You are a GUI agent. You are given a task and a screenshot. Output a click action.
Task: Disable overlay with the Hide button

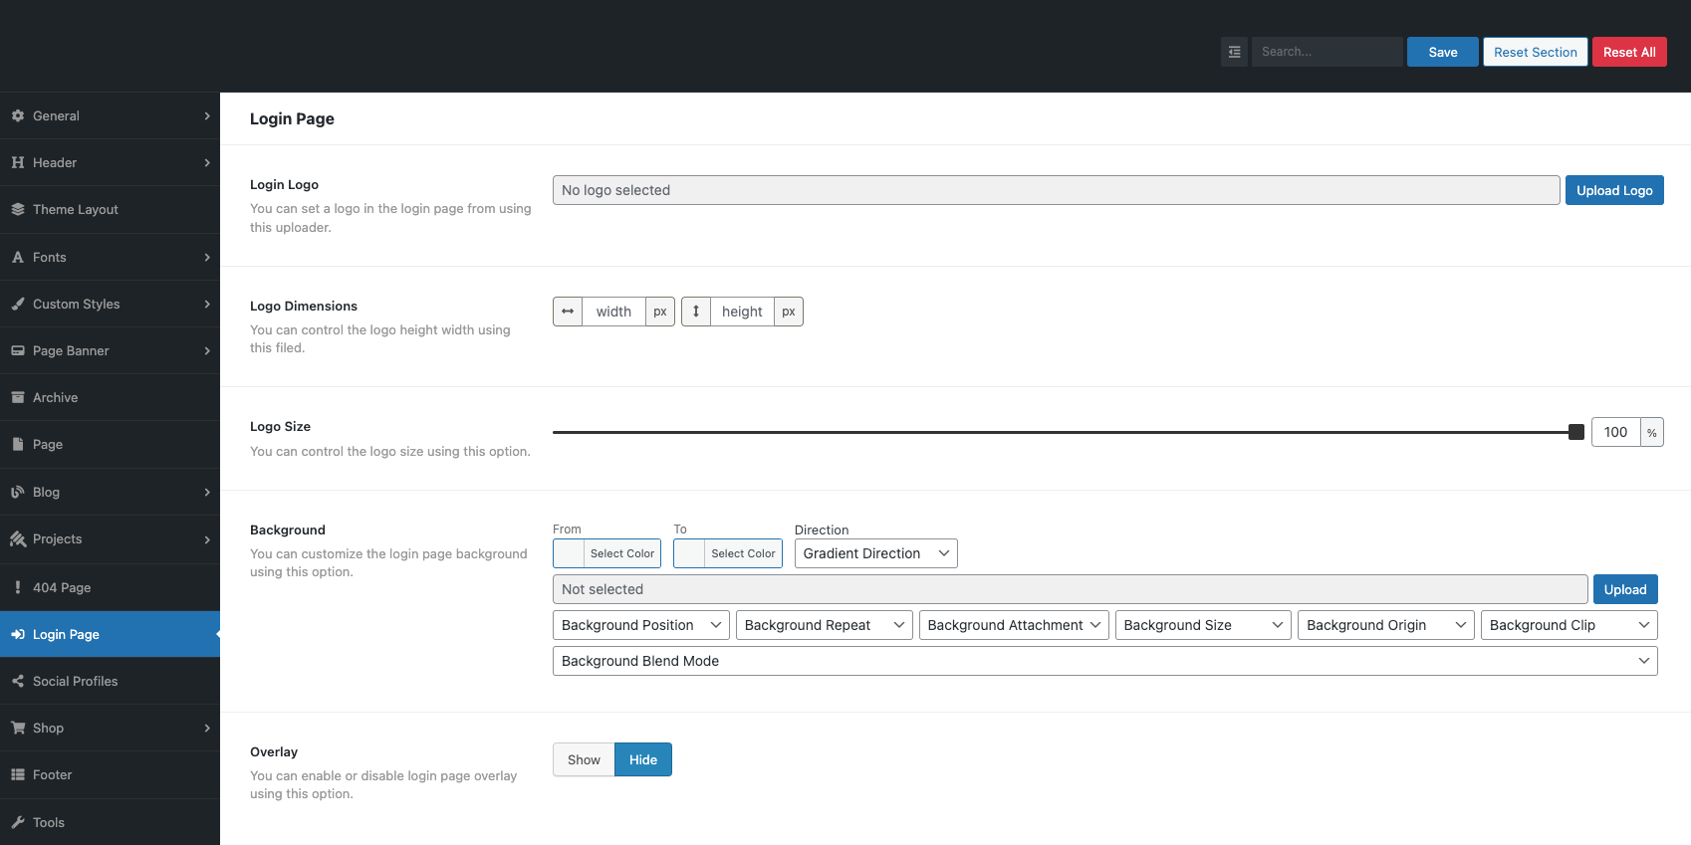[642, 759]
